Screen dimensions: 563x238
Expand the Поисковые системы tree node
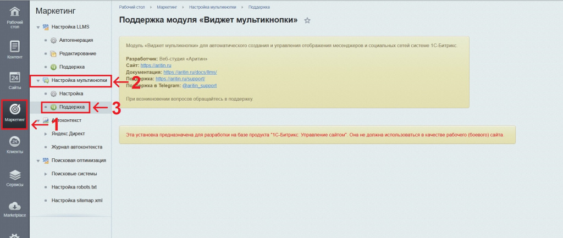click(46, 174)
